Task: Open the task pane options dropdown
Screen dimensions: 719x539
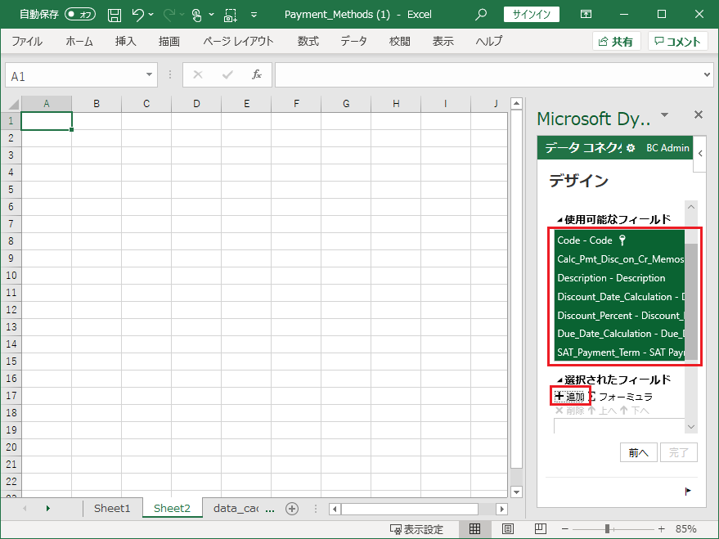Action: pyautogui.click(x=664, y=115)
